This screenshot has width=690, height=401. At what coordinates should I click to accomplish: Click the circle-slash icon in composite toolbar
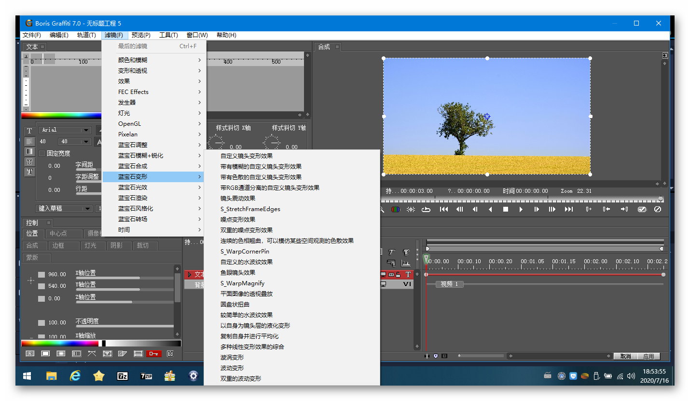(657, 209)
